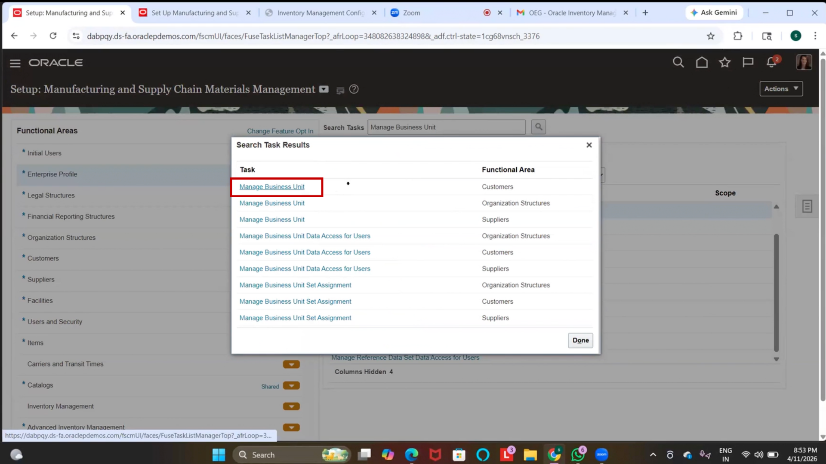
Task: Select Facilities functional area
Action: tap(40, 301)
